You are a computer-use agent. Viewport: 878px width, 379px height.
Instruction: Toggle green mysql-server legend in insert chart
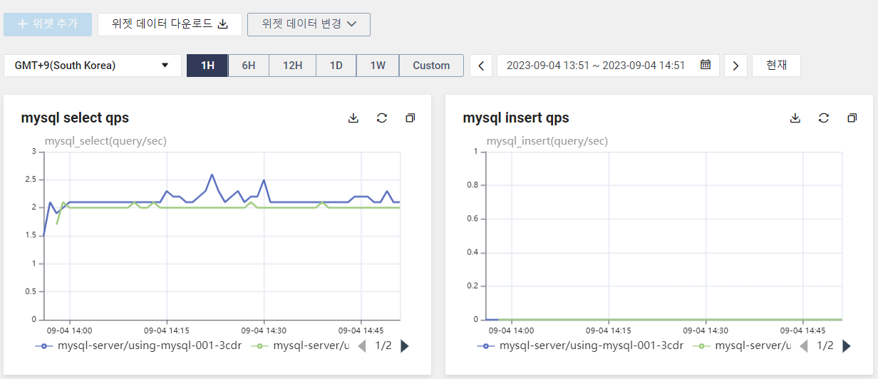click(x=743, y=346)
